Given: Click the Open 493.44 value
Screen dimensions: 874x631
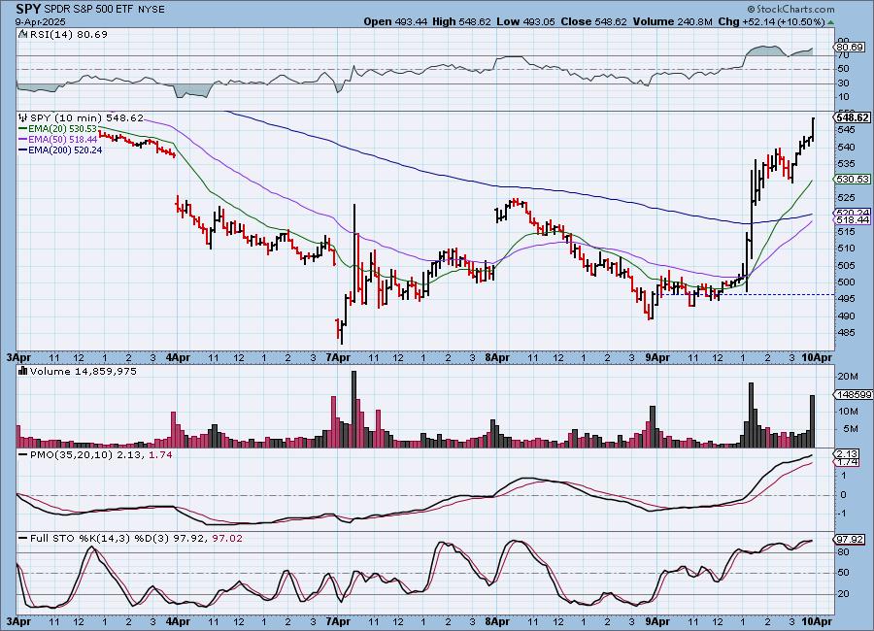Looking at the screenshot, I should [395, 21].
